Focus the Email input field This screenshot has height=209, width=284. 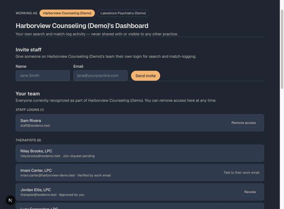point(100,75)
